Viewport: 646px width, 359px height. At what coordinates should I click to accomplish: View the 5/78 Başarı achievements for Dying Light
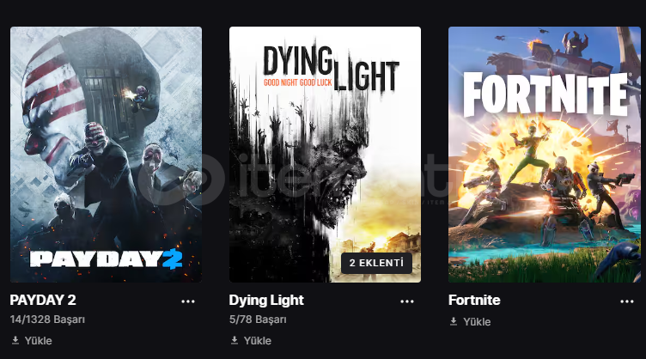coord(258,319)
